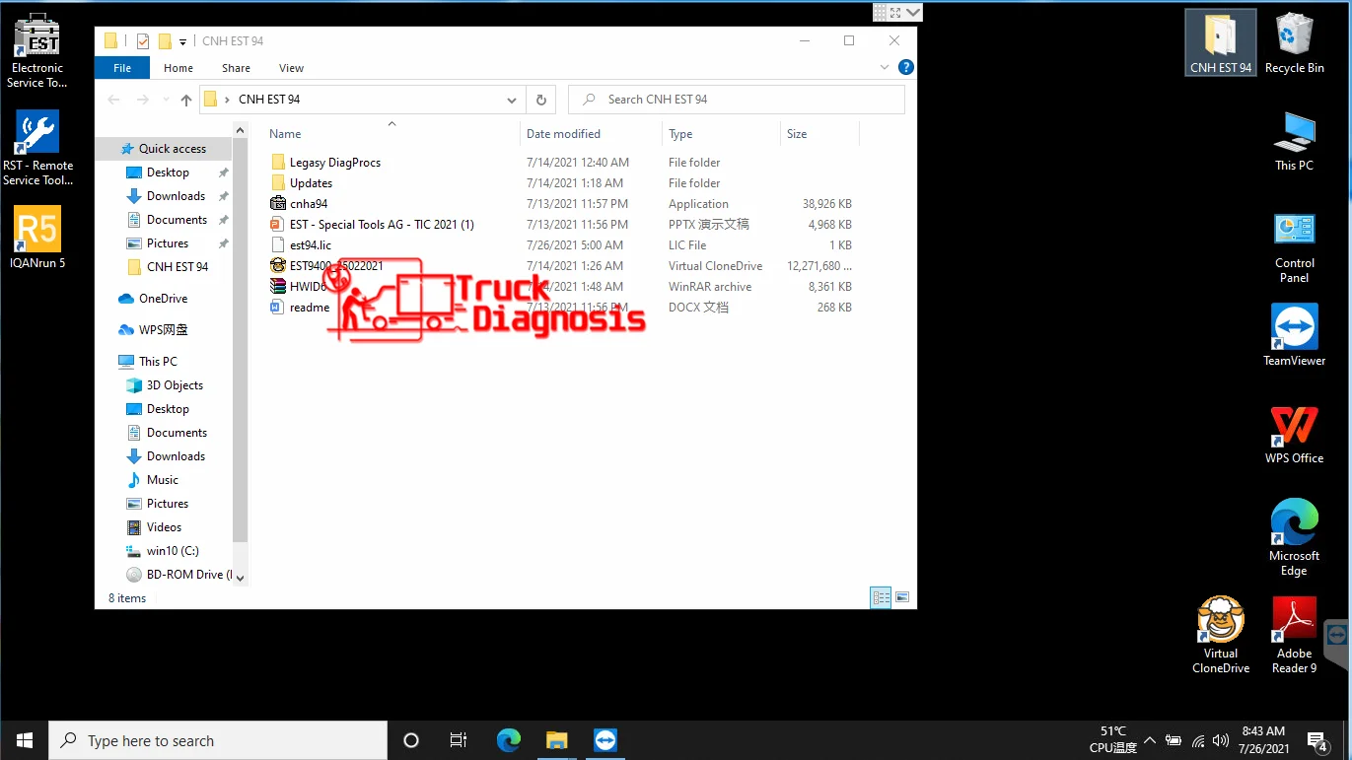Open the Windows Start menu
Screen dimensions: 1352x760
point(24,740)
